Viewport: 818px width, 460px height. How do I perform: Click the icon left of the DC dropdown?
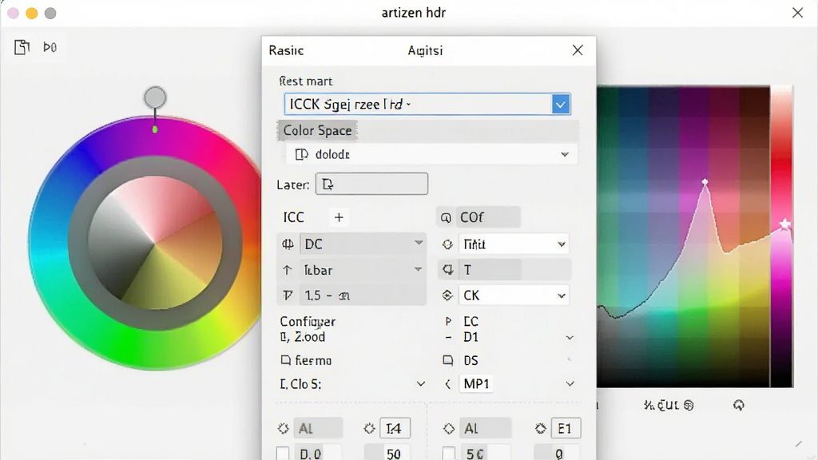point(288,244)
